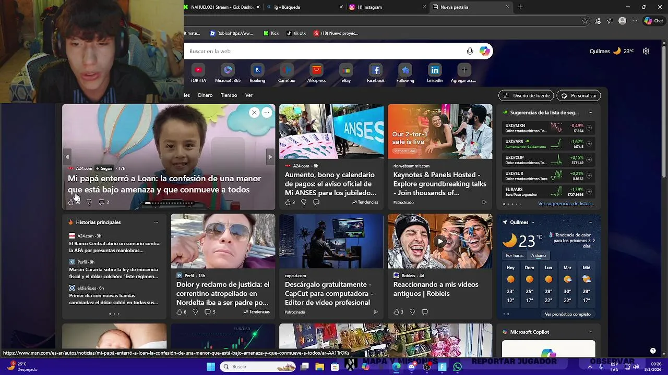Viewport: 668px width, 375px height.
Task: Open Kick bookmark in favorites bar
Action: coord(271,33)
